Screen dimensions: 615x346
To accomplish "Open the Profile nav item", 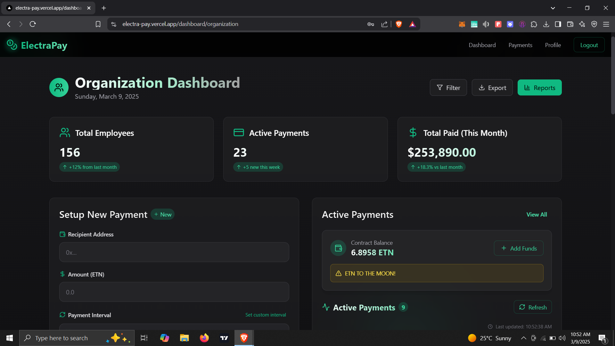I will (x=553, y=45).
